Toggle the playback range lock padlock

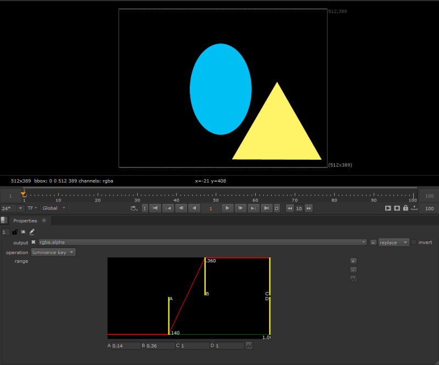coord(405,208)
